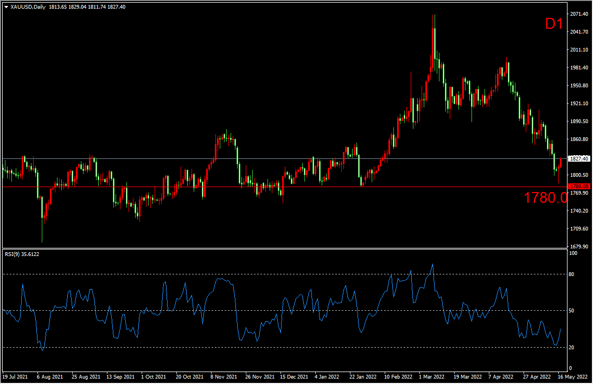Click the triangle arrow beside XAUUSD,Daily

[x=6, y=7]
